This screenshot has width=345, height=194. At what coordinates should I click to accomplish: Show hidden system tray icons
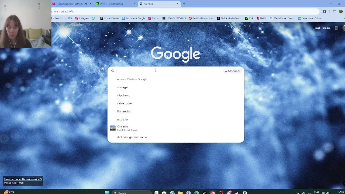[x=298, y=193]
